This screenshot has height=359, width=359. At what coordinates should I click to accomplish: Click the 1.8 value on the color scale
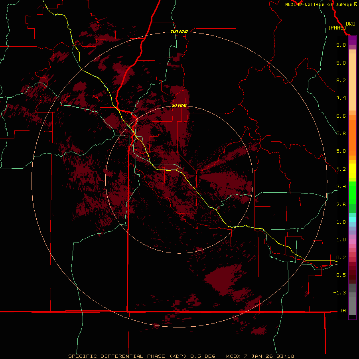[x=341, y=222]
